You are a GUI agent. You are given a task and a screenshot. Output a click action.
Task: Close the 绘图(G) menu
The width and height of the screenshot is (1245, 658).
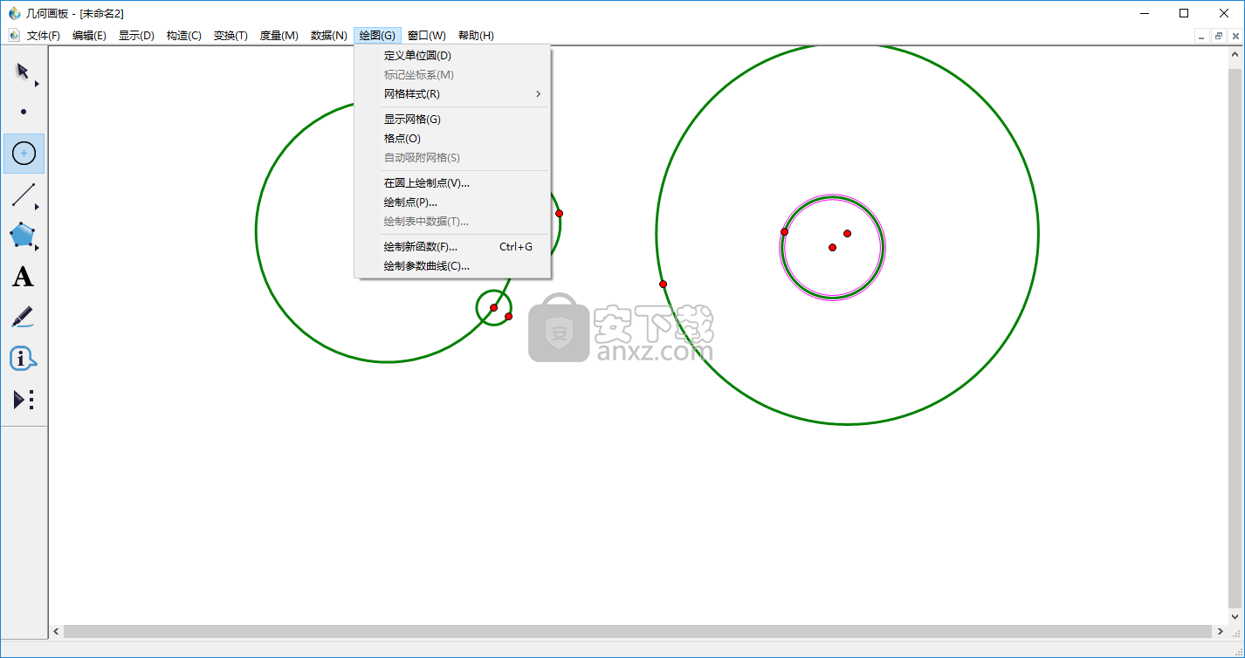click(377, 36)
